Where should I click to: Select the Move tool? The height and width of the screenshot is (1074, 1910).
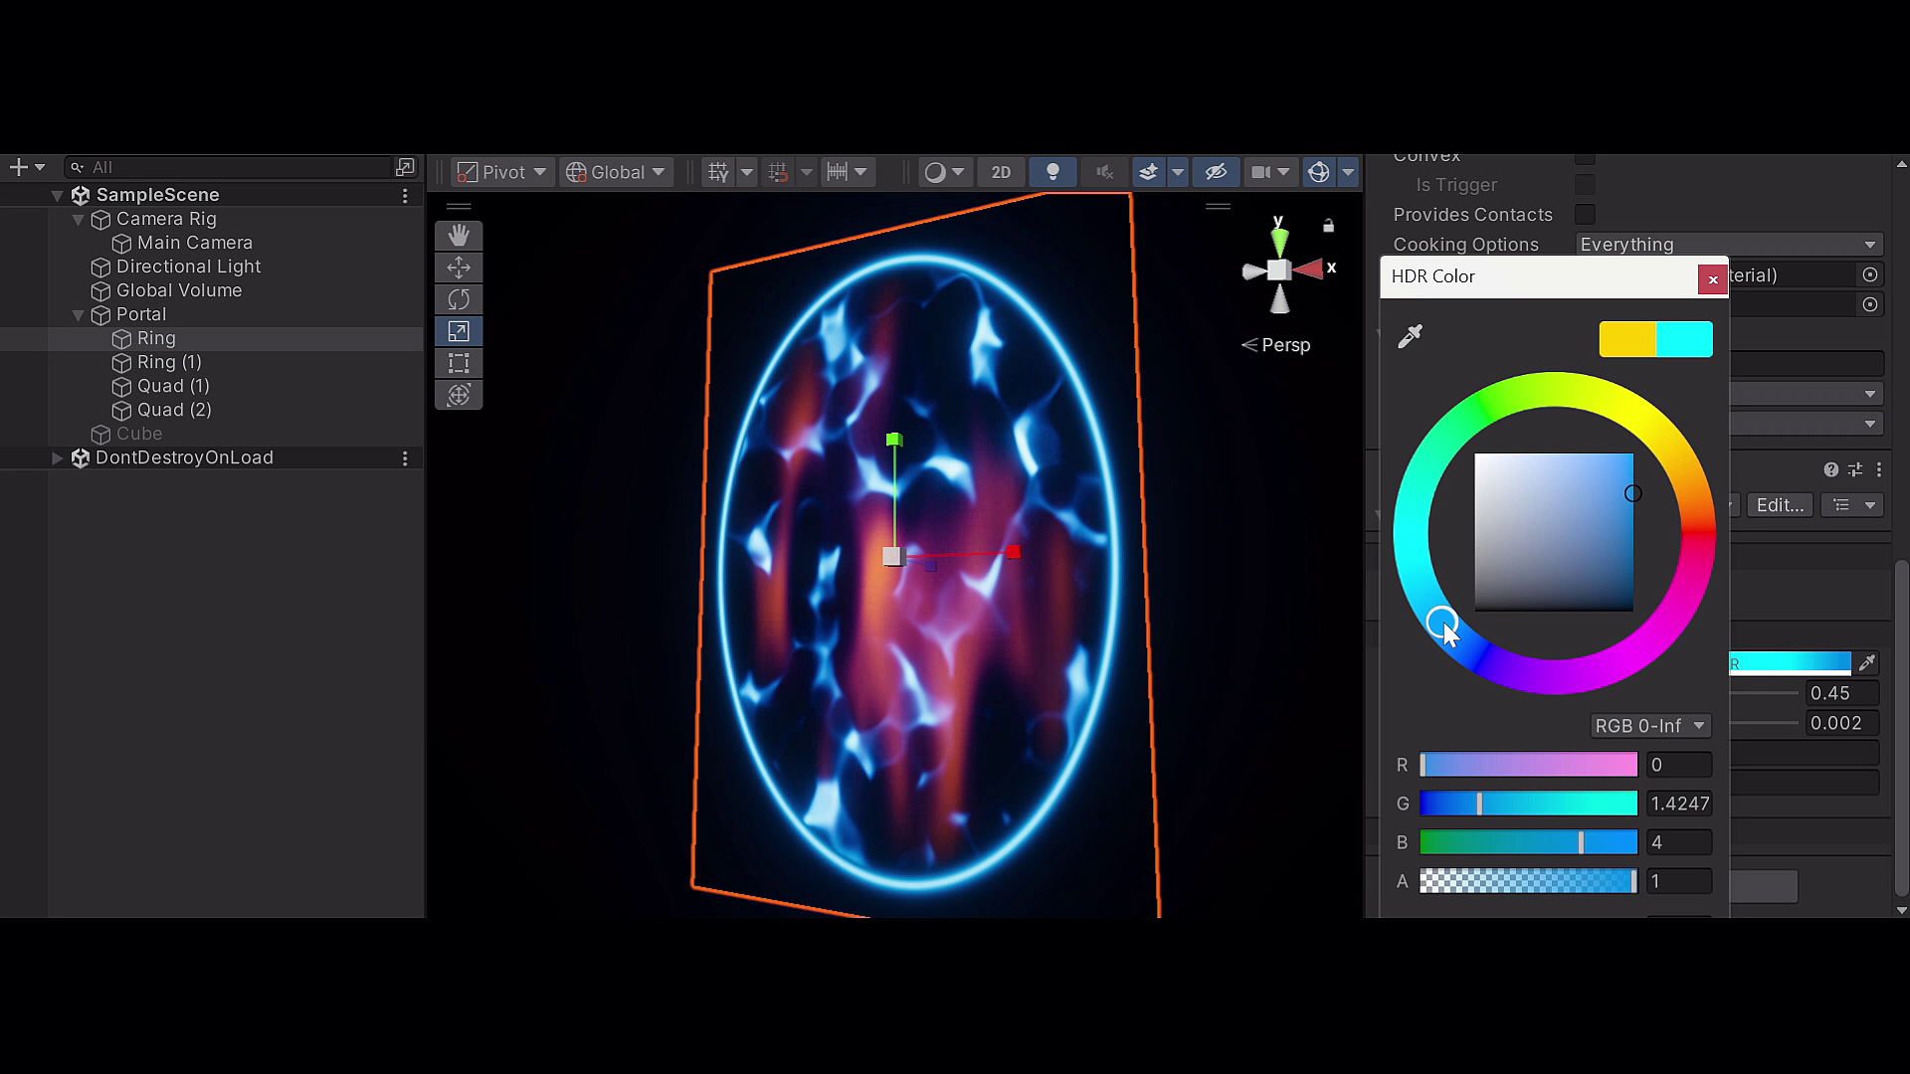pyautogui.click(x=459, y=268)
